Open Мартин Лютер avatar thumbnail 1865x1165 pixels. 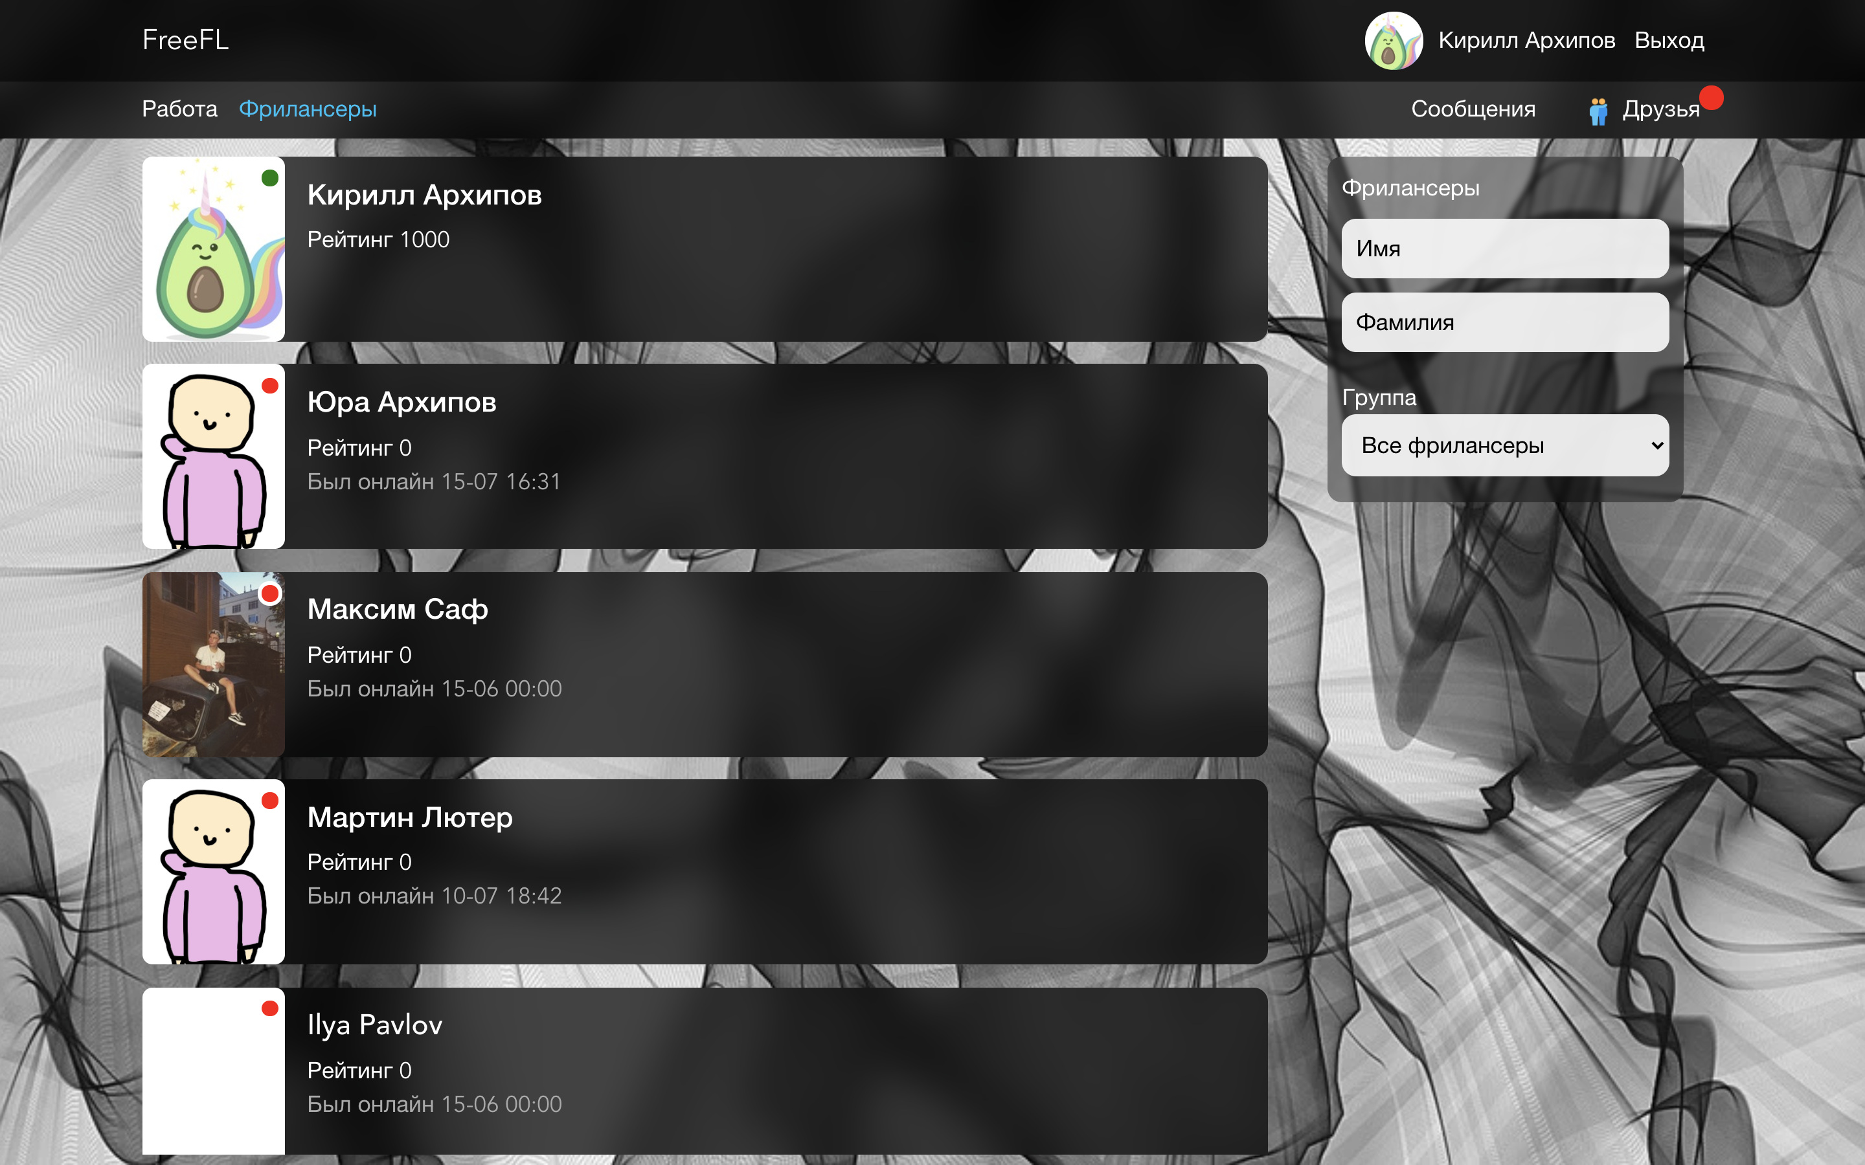pos(214,871)
